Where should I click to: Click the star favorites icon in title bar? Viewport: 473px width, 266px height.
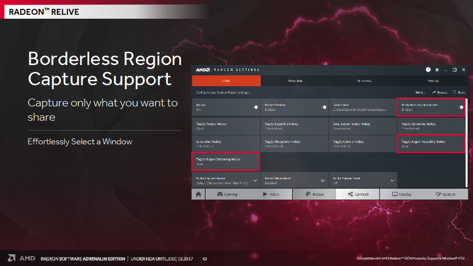[x=437, y=70]
